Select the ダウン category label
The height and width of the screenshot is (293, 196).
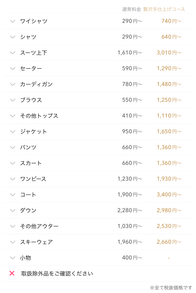pyautogui.click(x=28, y=211)
